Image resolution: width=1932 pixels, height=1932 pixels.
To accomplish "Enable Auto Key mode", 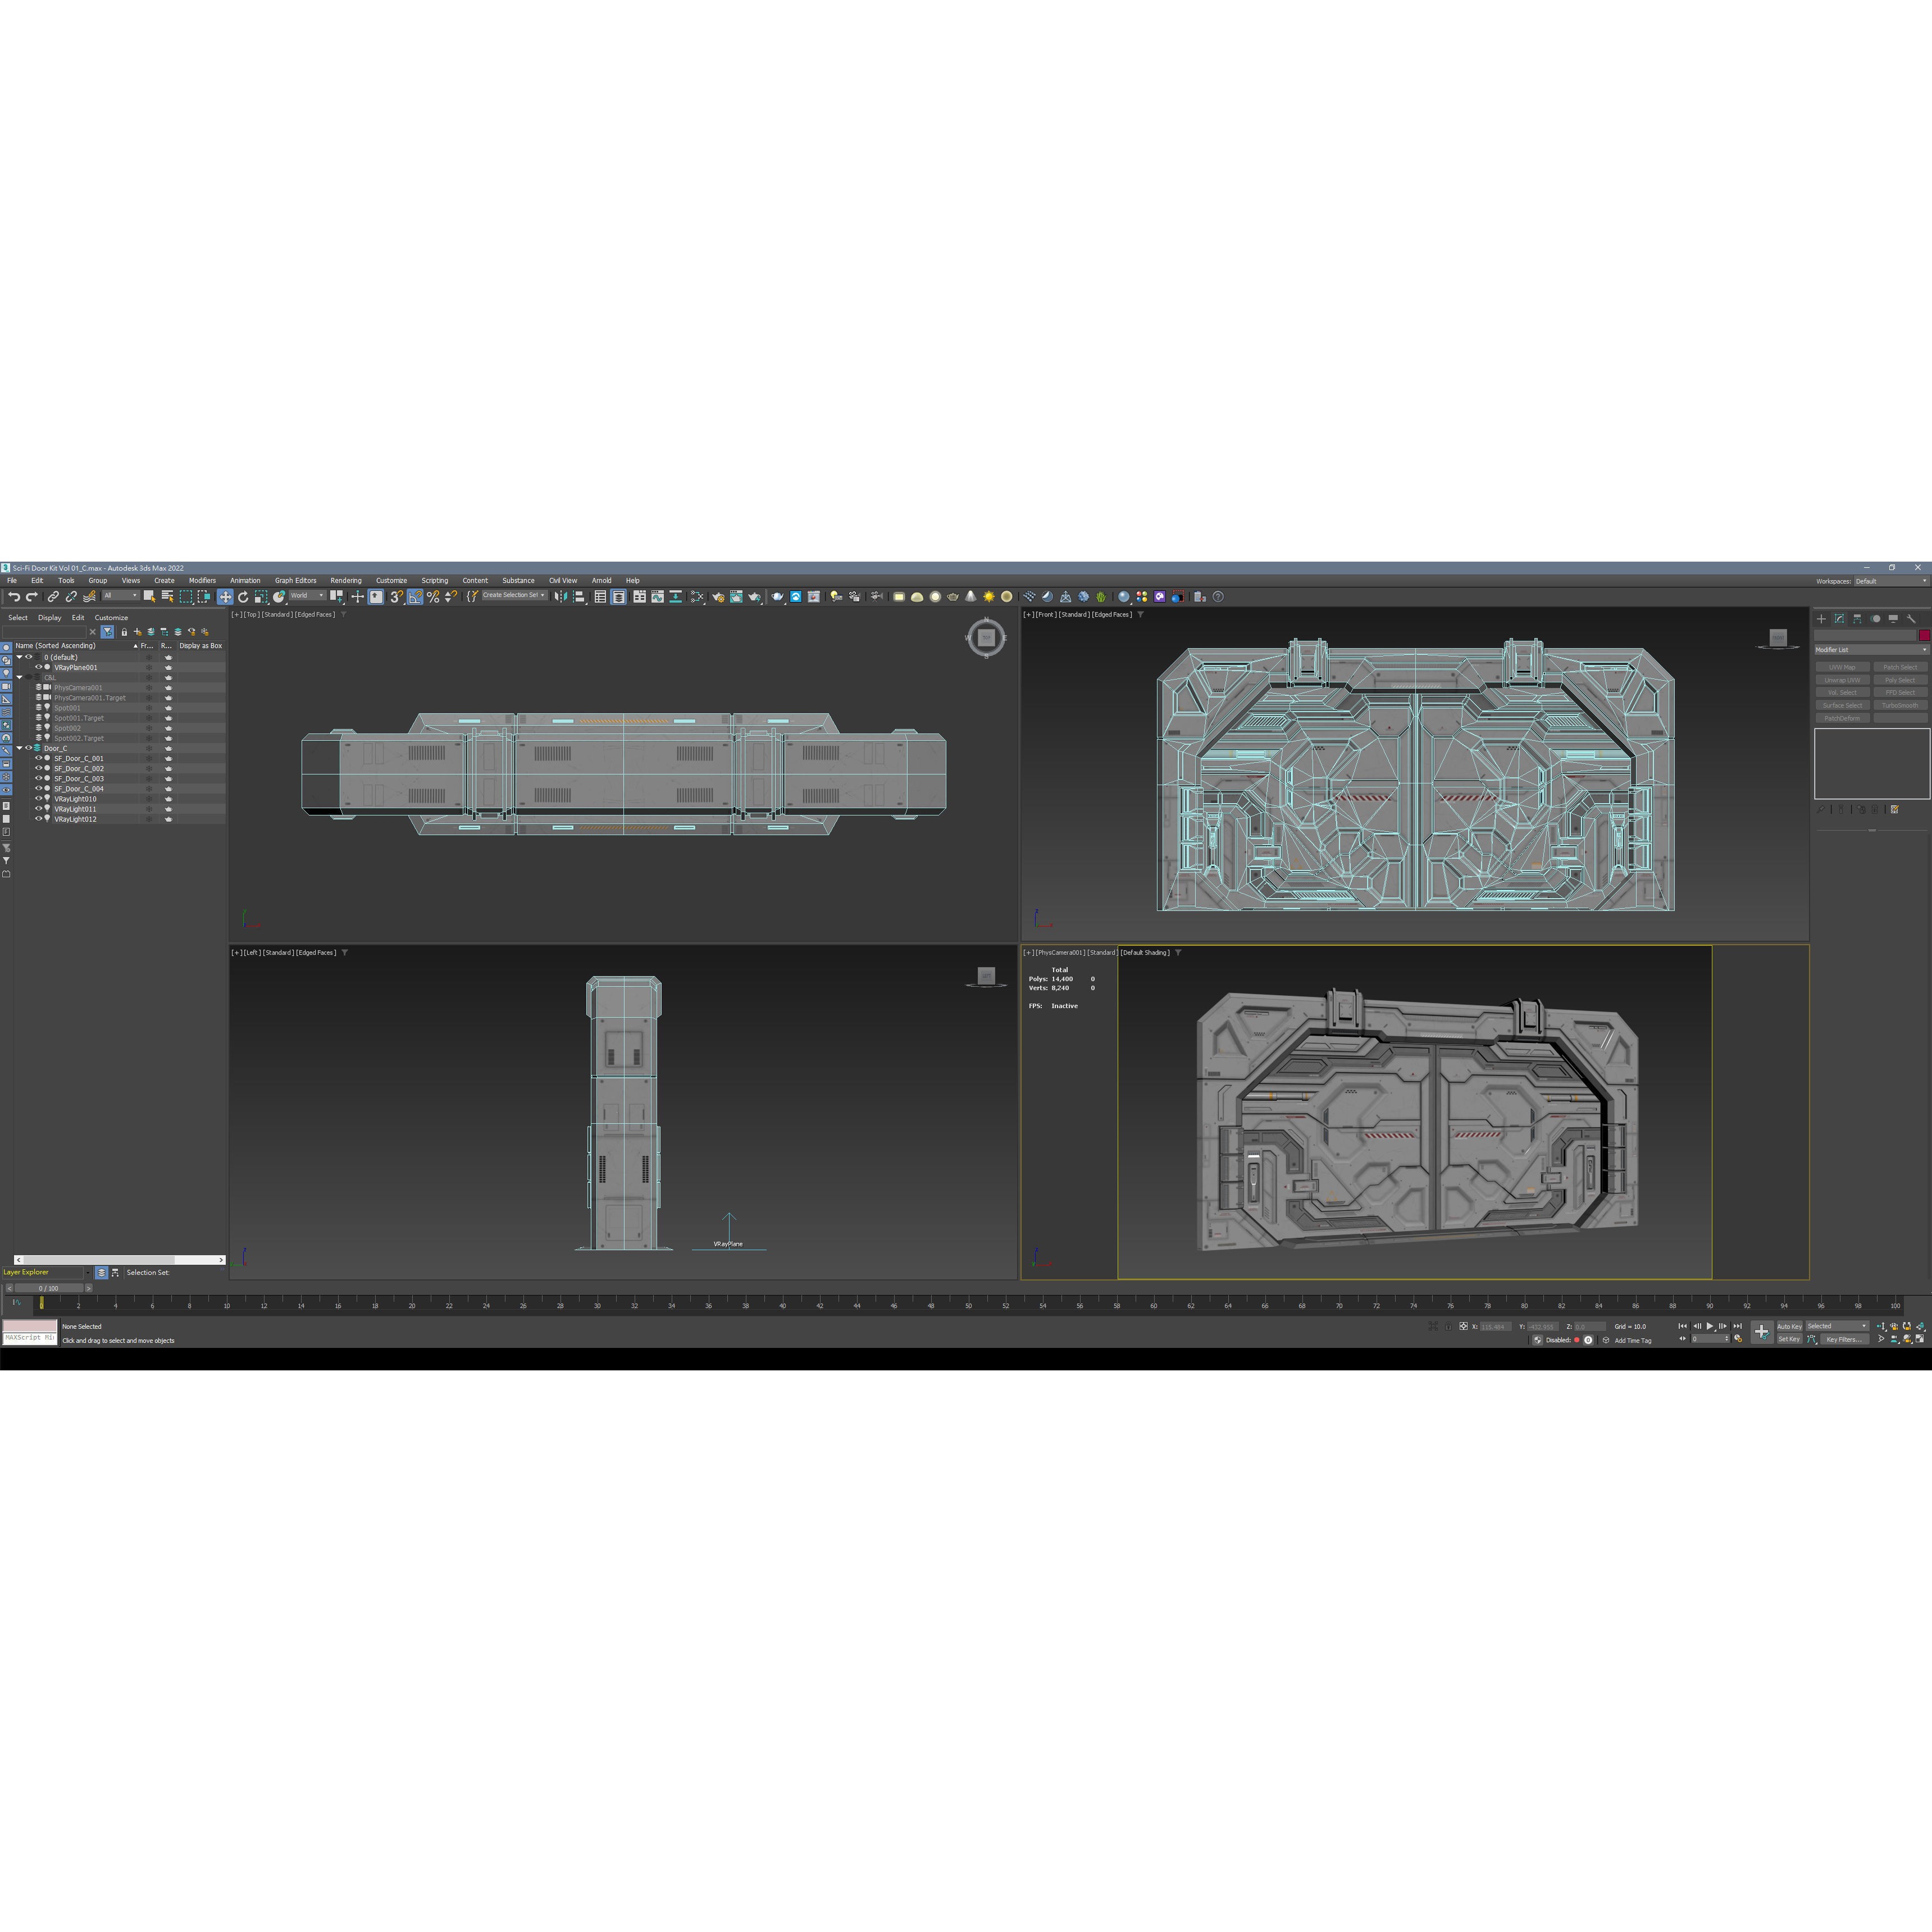I will pyautogui.click(x=1790, y=1327).
